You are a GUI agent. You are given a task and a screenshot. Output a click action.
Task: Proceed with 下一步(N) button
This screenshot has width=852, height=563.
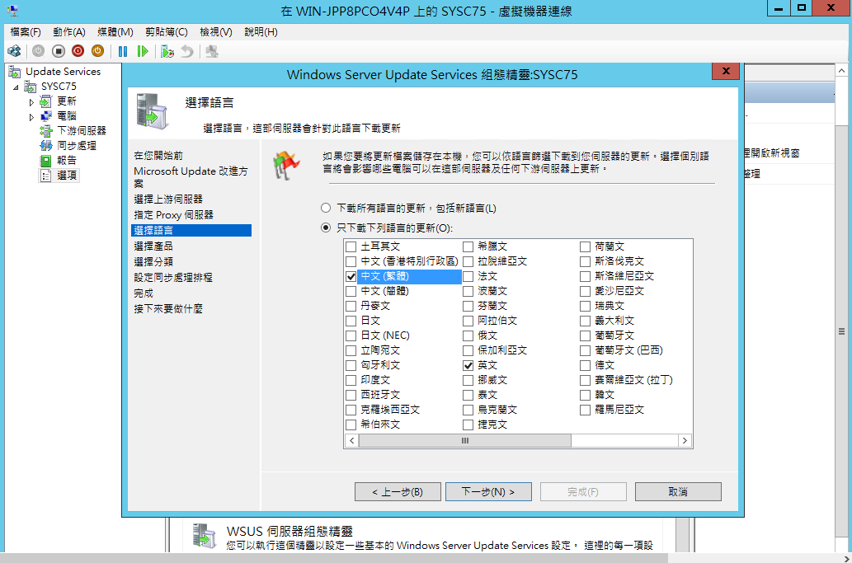(488, 492)
